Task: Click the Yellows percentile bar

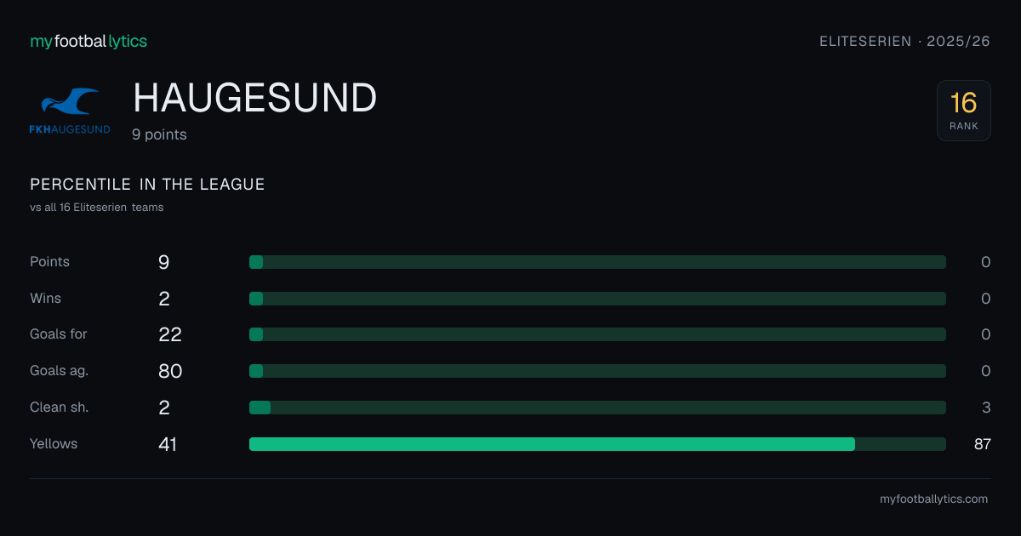Action: (x=597, y=444)
